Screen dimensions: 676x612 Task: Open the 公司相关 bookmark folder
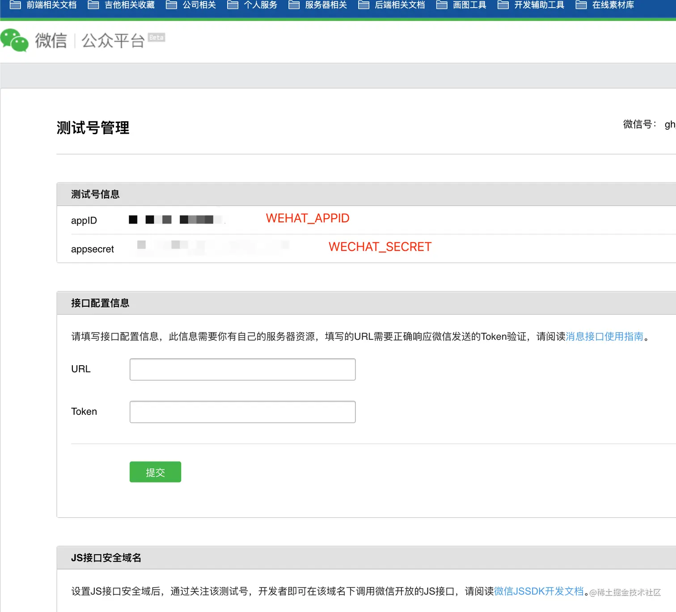[191, 5]
